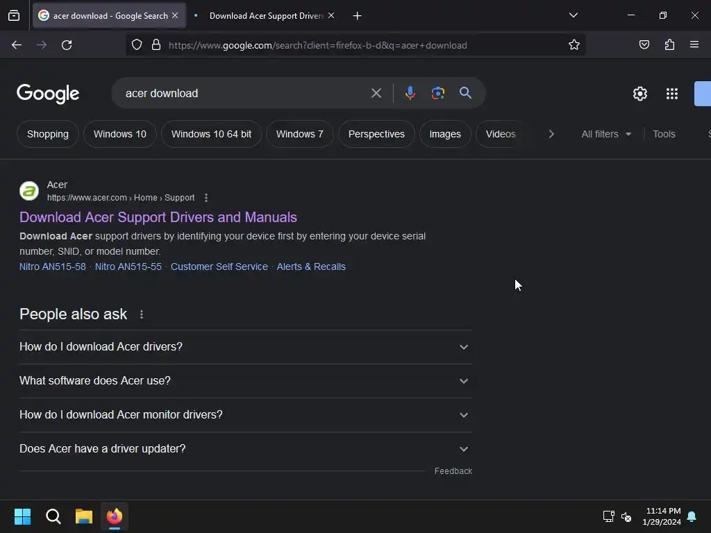This screenshot has width=711, height=533.
Task: Open Google Lens image search
Action: coord(437,93)
